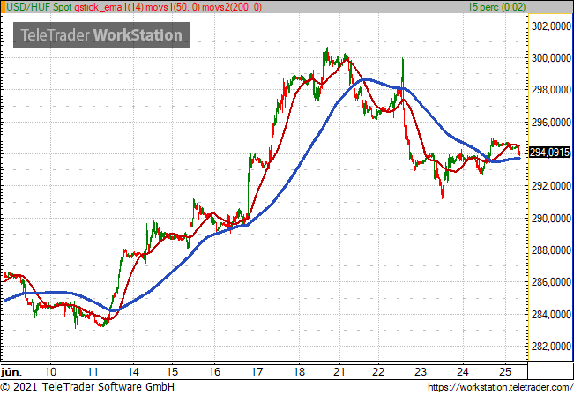Click date 22 on the time axis
574x395 pixels.
tap(378, 372)
